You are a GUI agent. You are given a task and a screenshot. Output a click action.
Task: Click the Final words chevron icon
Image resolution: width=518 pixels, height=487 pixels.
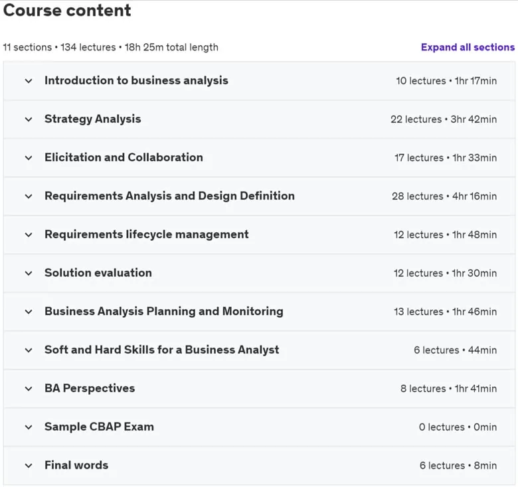pos(29,466)
